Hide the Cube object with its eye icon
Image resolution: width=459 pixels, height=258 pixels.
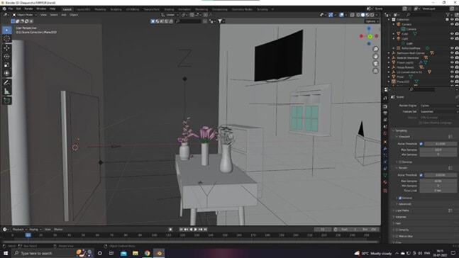[x=452, y=34]
